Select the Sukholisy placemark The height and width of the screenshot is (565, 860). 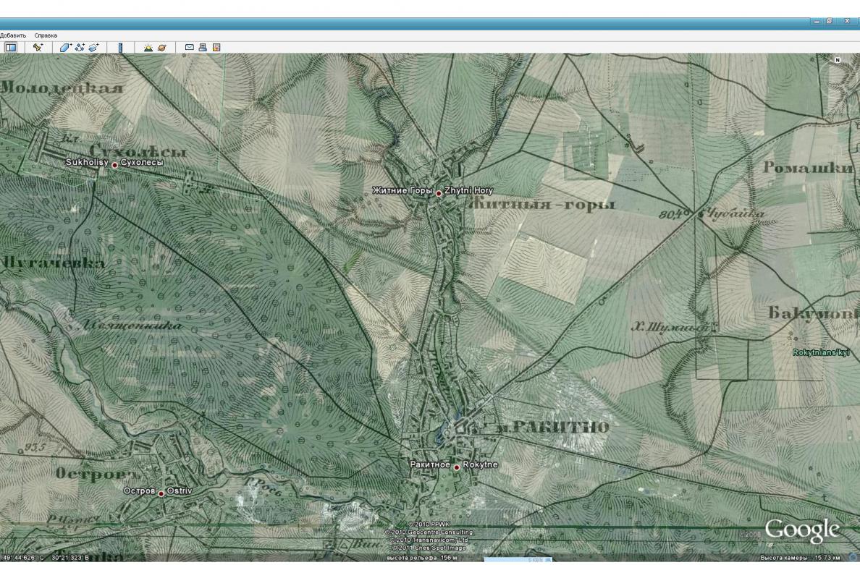tap(114, 165)
